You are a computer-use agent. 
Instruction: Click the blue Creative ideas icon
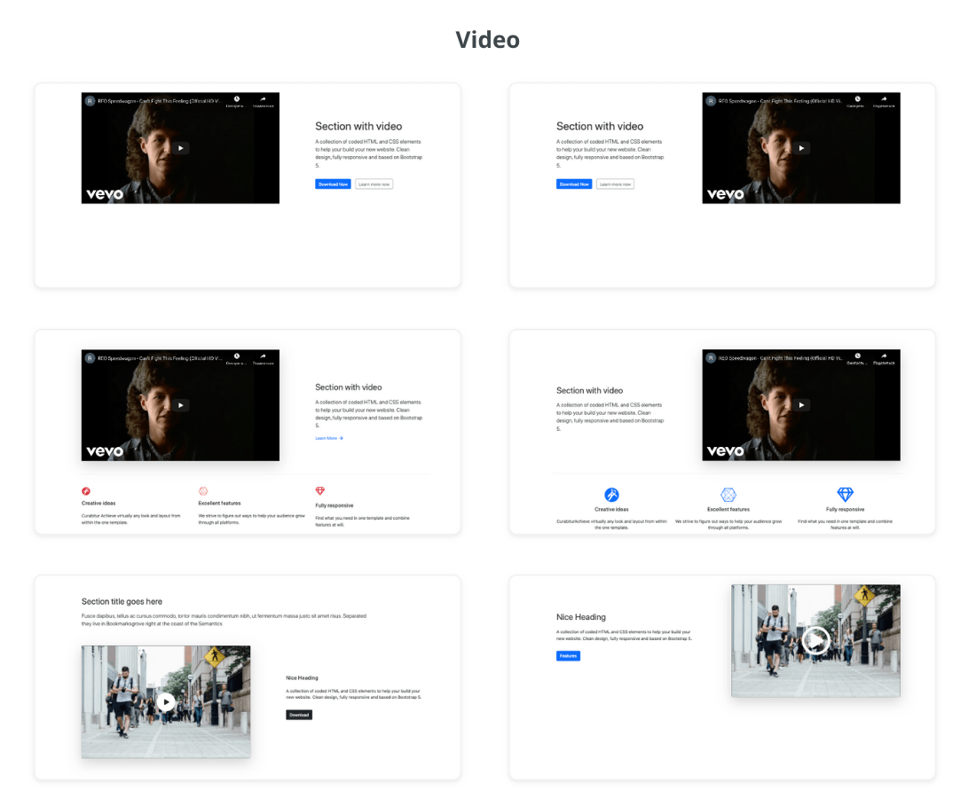(611, 495)
